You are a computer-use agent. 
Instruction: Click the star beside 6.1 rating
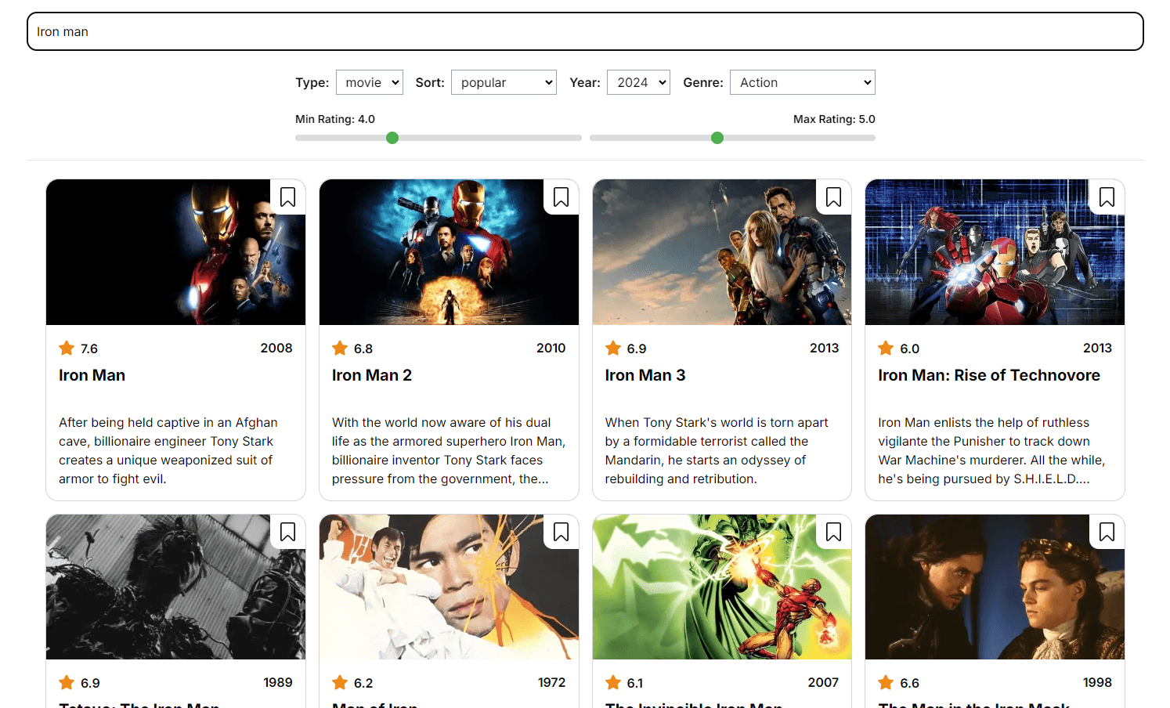click(613, 682)
